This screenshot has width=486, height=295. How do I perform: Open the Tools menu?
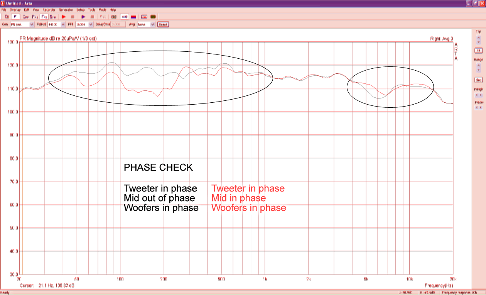tap(91, 9)
